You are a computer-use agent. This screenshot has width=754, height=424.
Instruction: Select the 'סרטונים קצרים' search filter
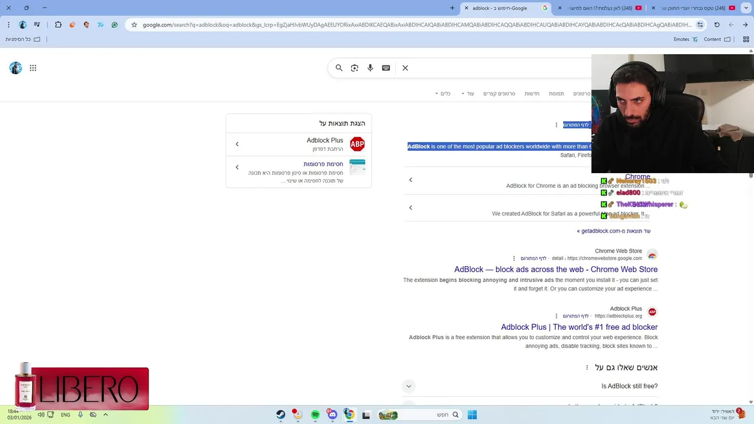click(499, 94)
